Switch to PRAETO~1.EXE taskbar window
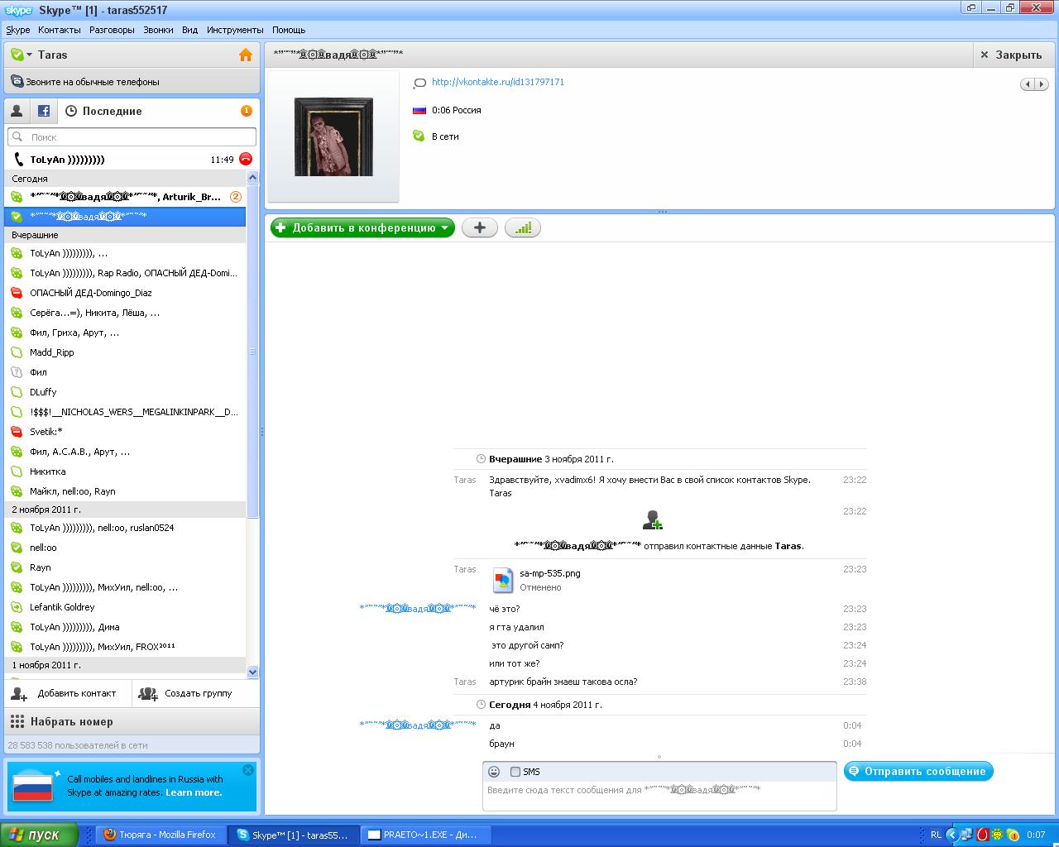Screen dimensions: 1059x847 coord(427,835)
